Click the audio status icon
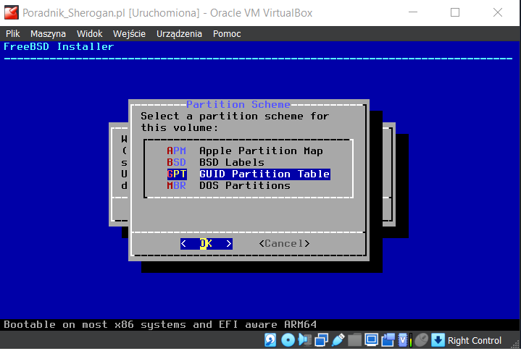This screenshot has height=351, width=521. pyautogui.click(x=304, y=340)
